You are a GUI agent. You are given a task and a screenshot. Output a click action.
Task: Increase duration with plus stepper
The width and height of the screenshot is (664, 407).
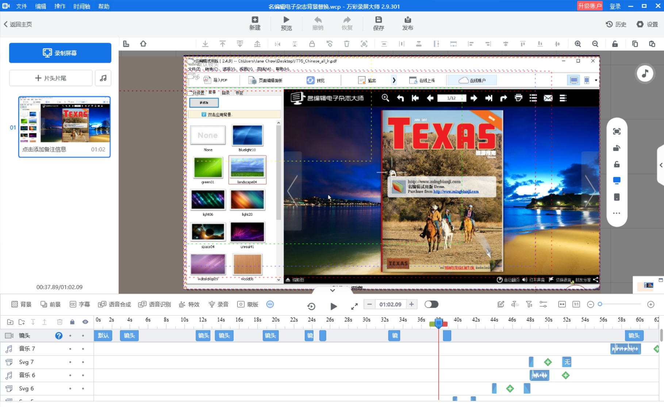point(411,304)
